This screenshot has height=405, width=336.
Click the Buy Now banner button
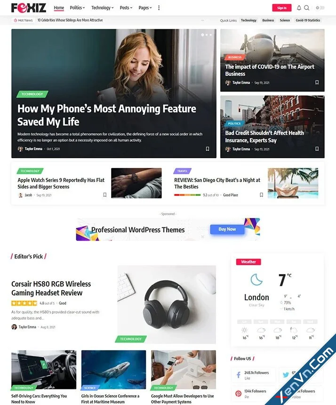coord(227,229)
